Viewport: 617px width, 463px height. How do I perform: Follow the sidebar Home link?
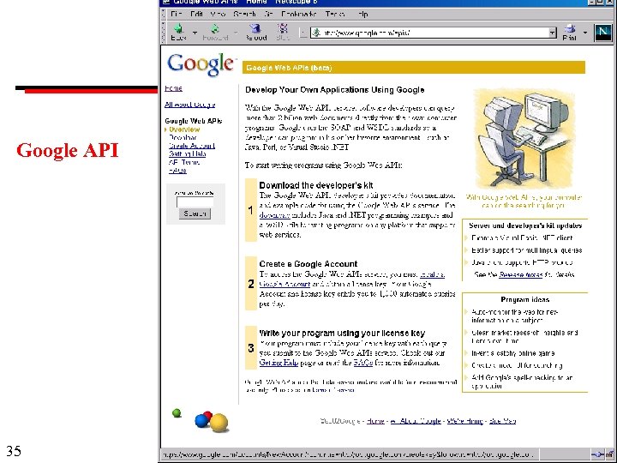(x=173, y=88)
